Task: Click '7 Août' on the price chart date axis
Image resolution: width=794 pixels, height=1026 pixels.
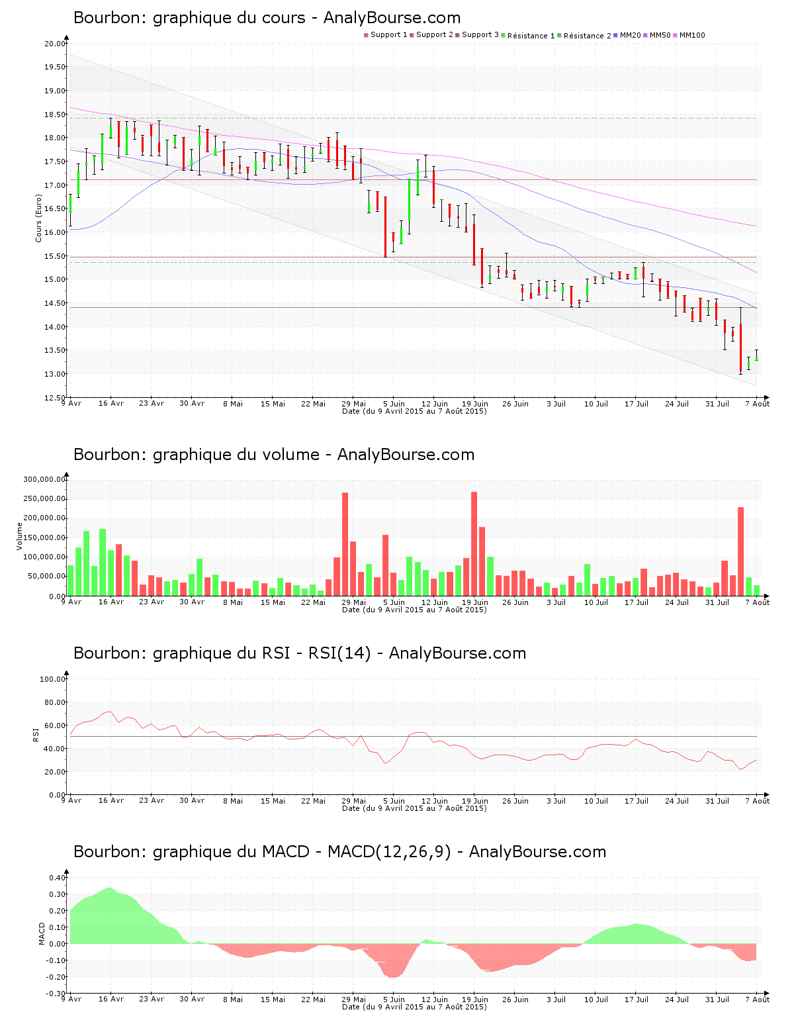Action: click(757, 404)
